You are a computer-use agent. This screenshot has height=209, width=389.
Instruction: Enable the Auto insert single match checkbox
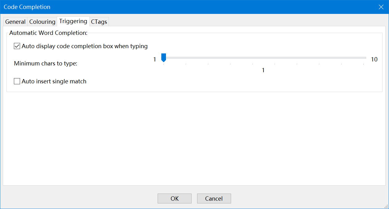point(17,82)
